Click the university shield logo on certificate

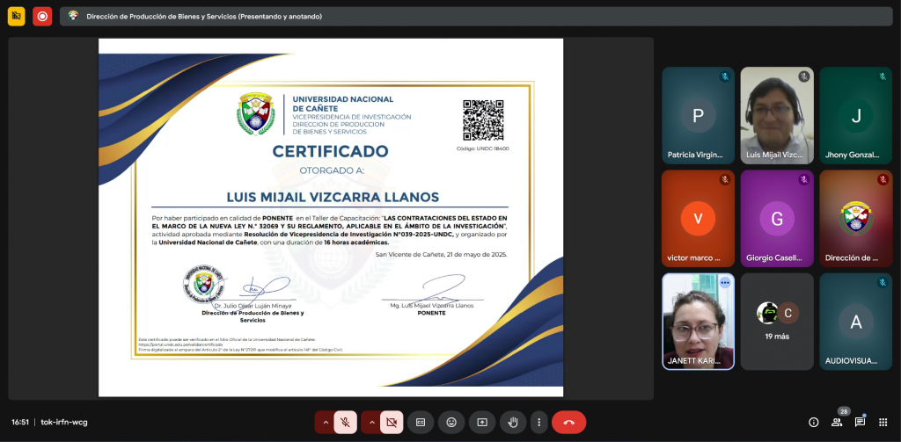coord(256,113)
